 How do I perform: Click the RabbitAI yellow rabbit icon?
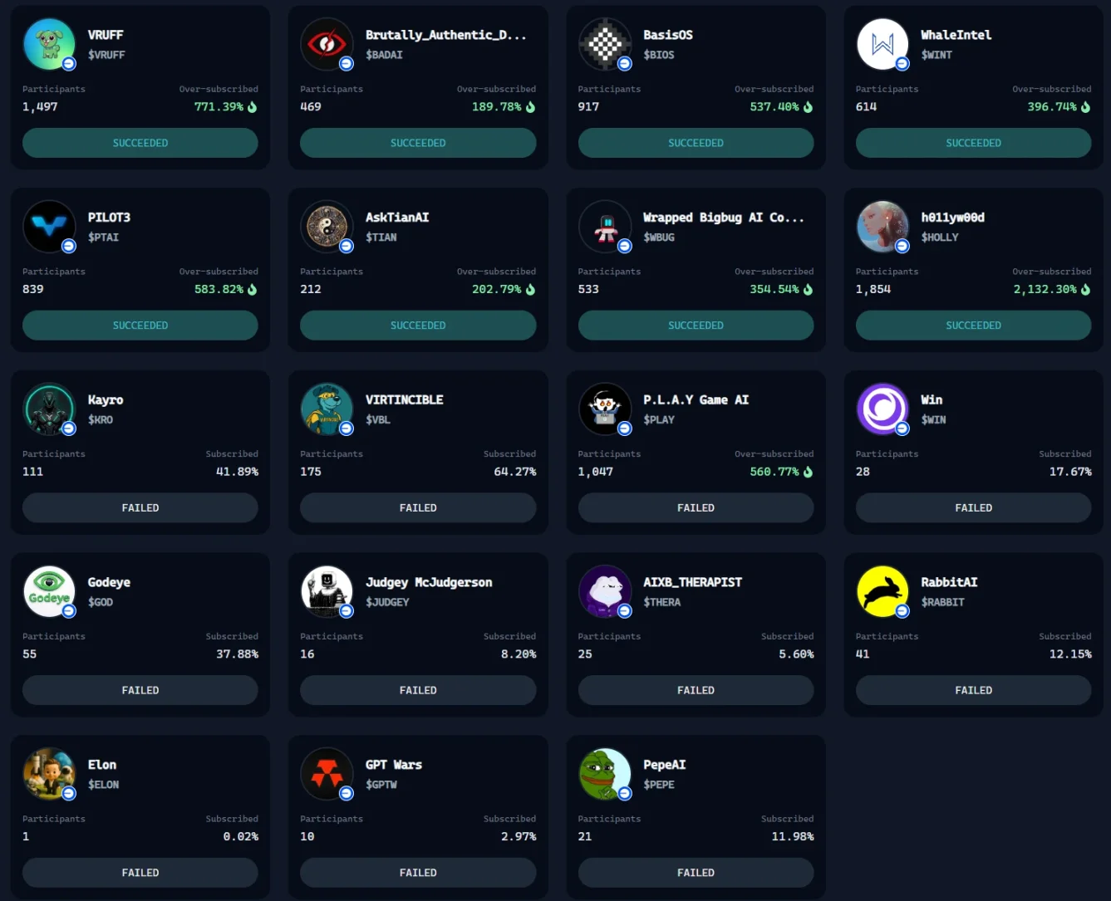point(882,591)
